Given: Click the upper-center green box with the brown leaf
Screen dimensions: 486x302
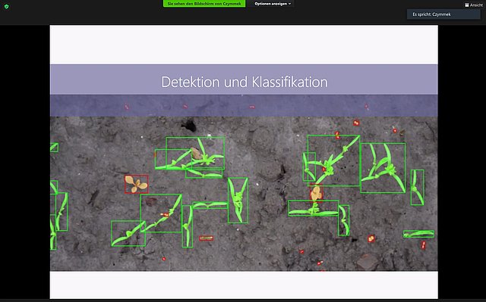Looking at the screenshot, I should [195, 153].
